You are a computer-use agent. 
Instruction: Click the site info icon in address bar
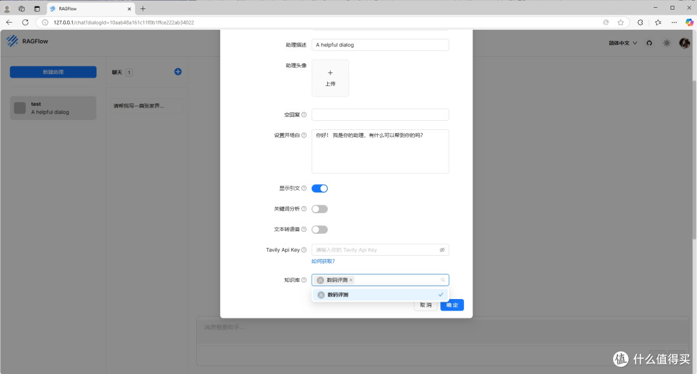(45, 22)
